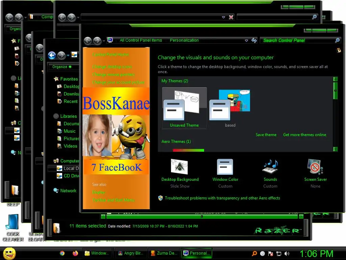Image resolution: width=346 pixels, height=260 pixels.
Task: Click All Control Panel Items breadcrumb
Action: pos(141,40)
